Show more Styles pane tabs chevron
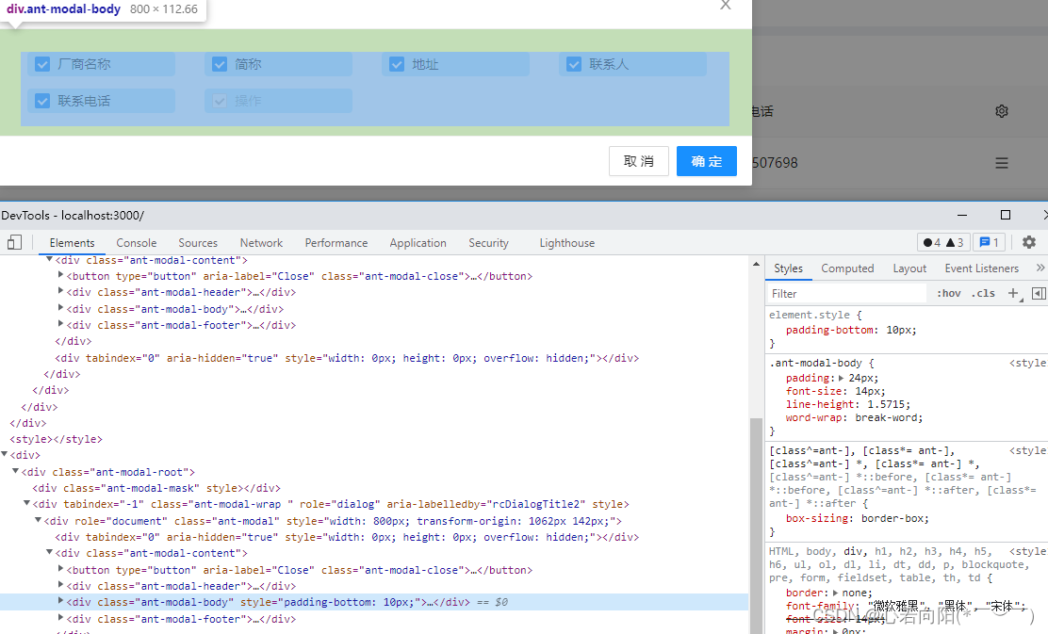This screenshot has width=1048, height=634. tap(1040, 268)
